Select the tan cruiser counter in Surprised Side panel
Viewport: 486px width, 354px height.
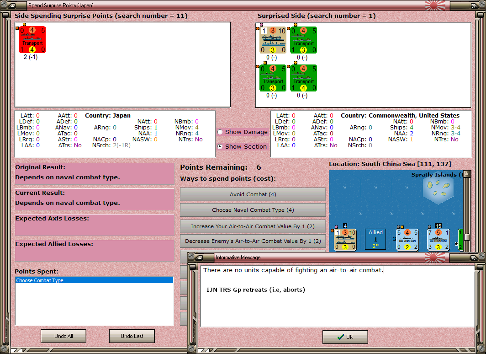tap(273, 40)
